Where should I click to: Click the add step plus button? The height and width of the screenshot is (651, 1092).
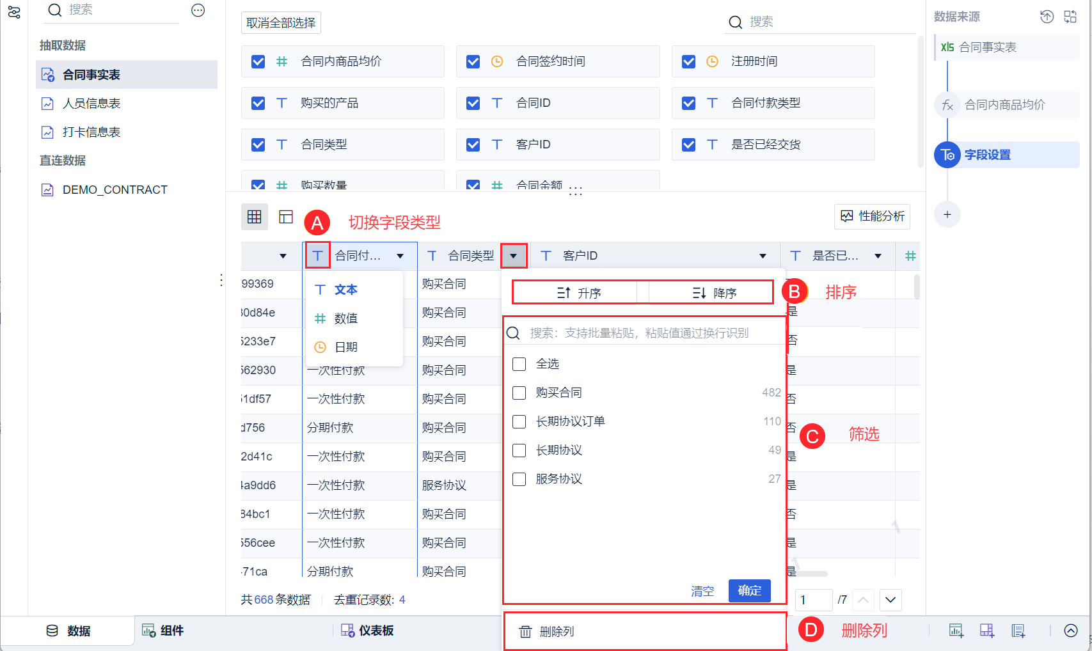[947, 215]
